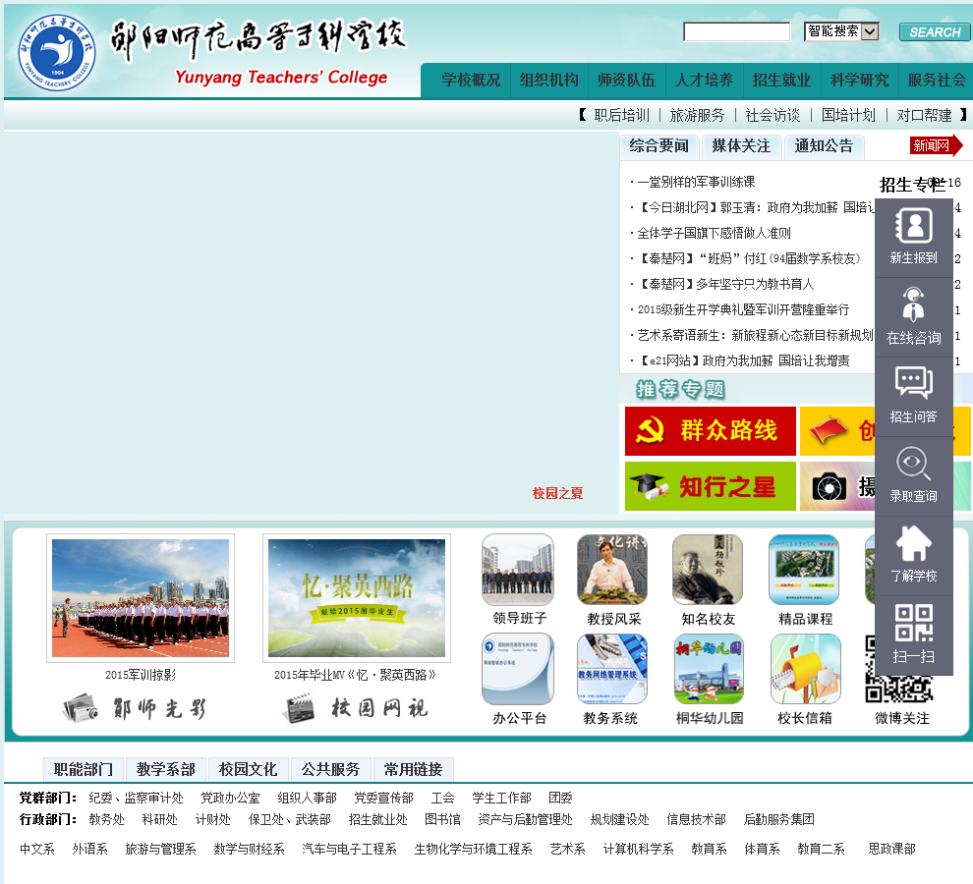Click the SEARCH button
The height and width of the screenshot is (884, 973).
[935, 32]
